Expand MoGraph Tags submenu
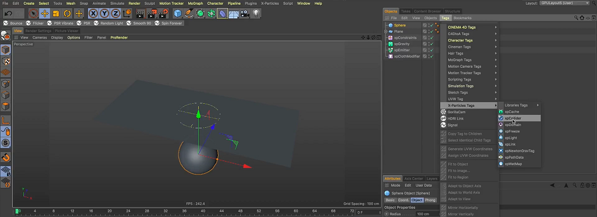The height and width of the screenshot is (217, 597). click(469, 60)
